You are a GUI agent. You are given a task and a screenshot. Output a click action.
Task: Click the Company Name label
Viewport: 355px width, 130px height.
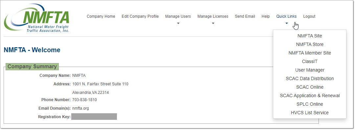[55, 76]
